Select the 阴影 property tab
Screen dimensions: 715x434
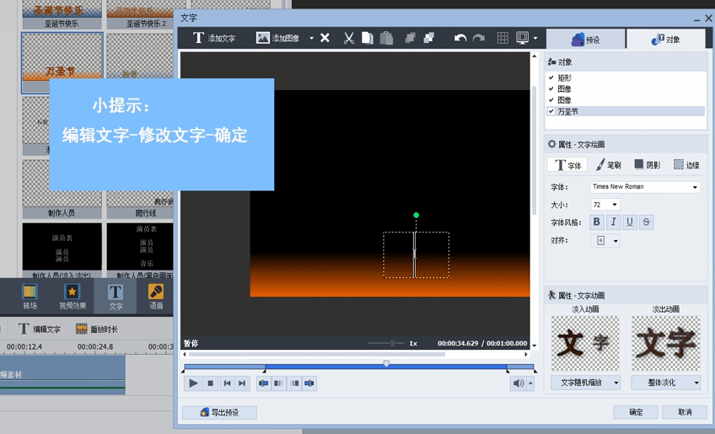coord(648,165)
